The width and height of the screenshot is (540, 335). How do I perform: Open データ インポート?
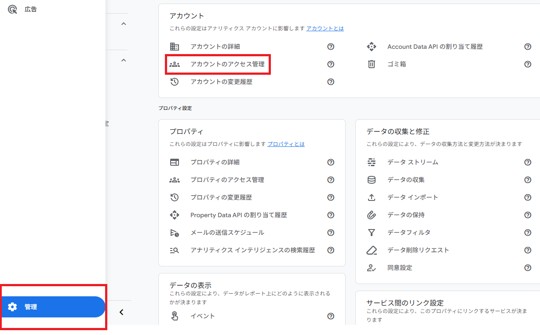coord(413,197)
